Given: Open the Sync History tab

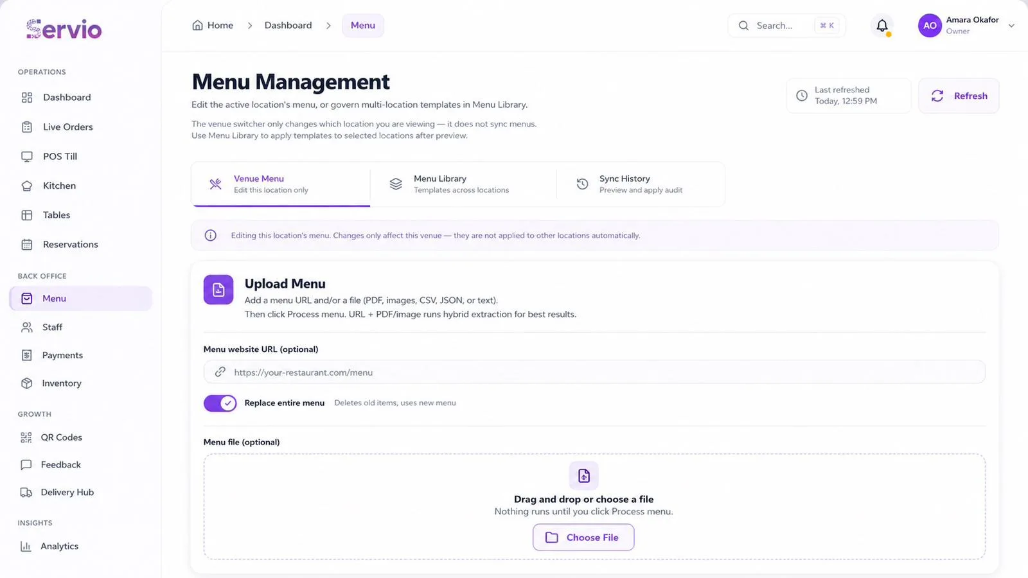Looking at the screenshot, I should [x=640, y=184].
